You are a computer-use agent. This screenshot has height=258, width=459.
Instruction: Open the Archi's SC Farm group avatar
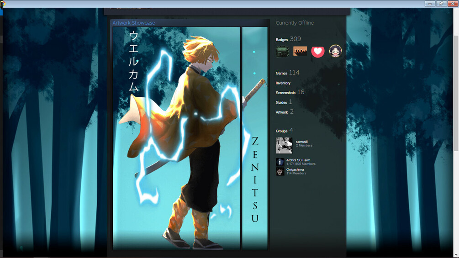point(280,162)
